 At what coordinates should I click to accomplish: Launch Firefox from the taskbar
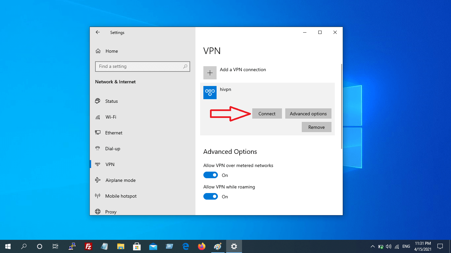point(201,246)
